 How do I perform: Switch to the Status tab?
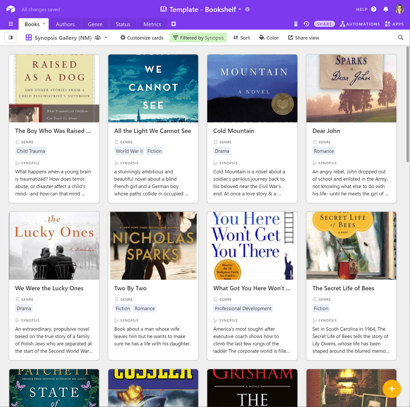coord(123,24)
